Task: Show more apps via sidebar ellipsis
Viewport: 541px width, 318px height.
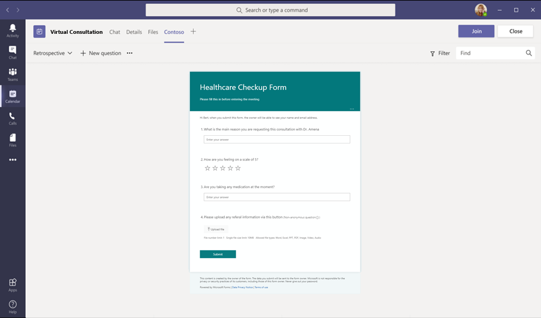Action: [x=13, y=160]
